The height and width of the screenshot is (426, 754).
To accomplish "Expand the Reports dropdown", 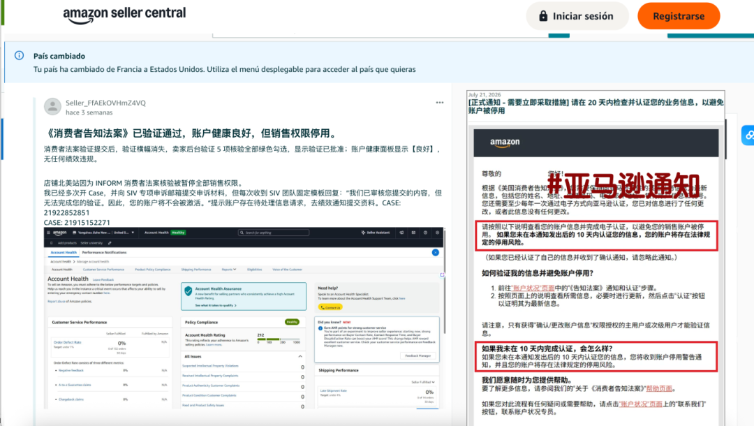I will coord(228,270).
